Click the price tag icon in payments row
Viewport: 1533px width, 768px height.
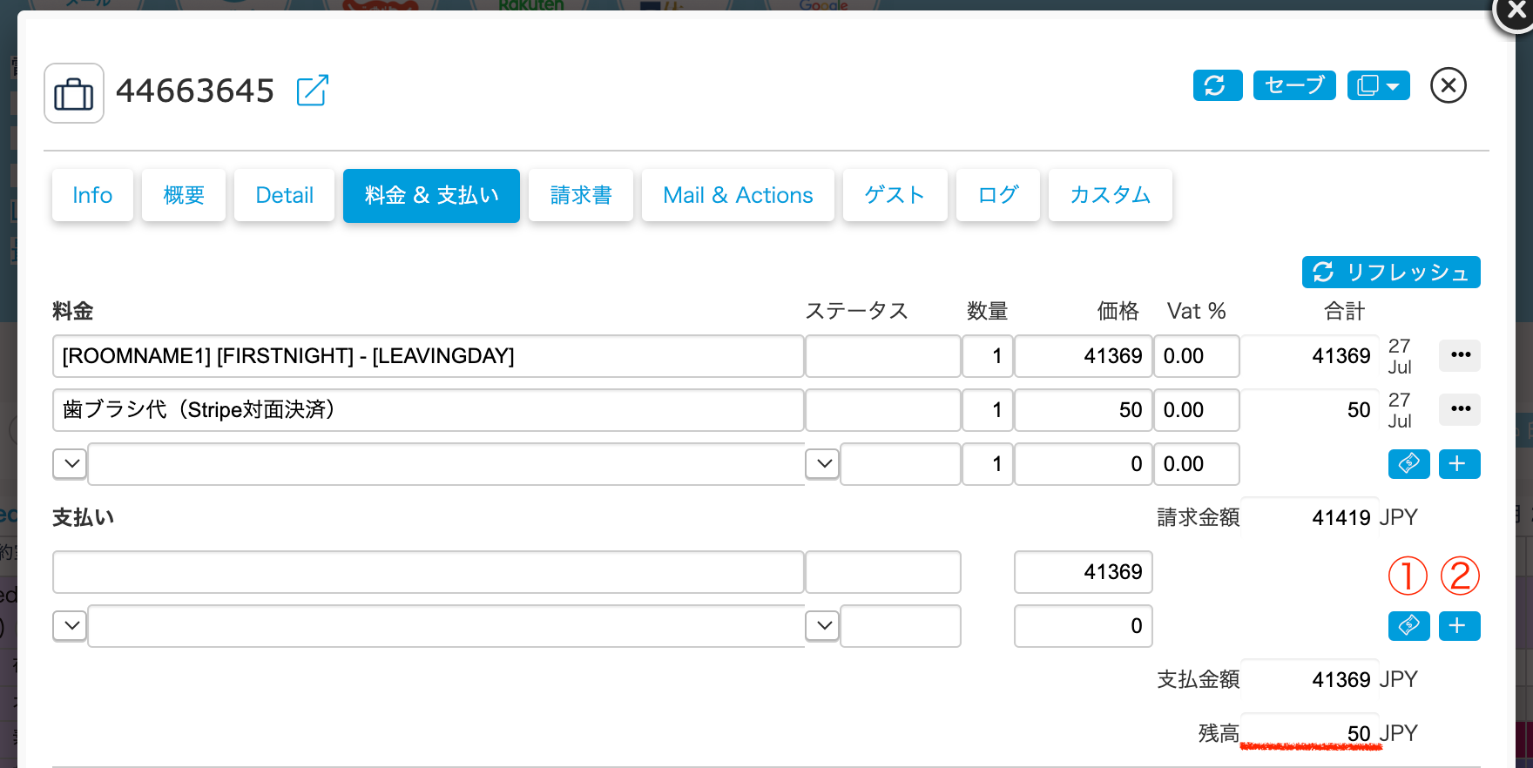coord(1408,626)
